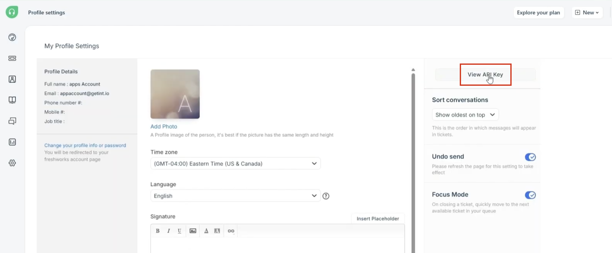Click the Sort conversations heading
The height and width of the screenshot is (253, 612).
[460, 100]
